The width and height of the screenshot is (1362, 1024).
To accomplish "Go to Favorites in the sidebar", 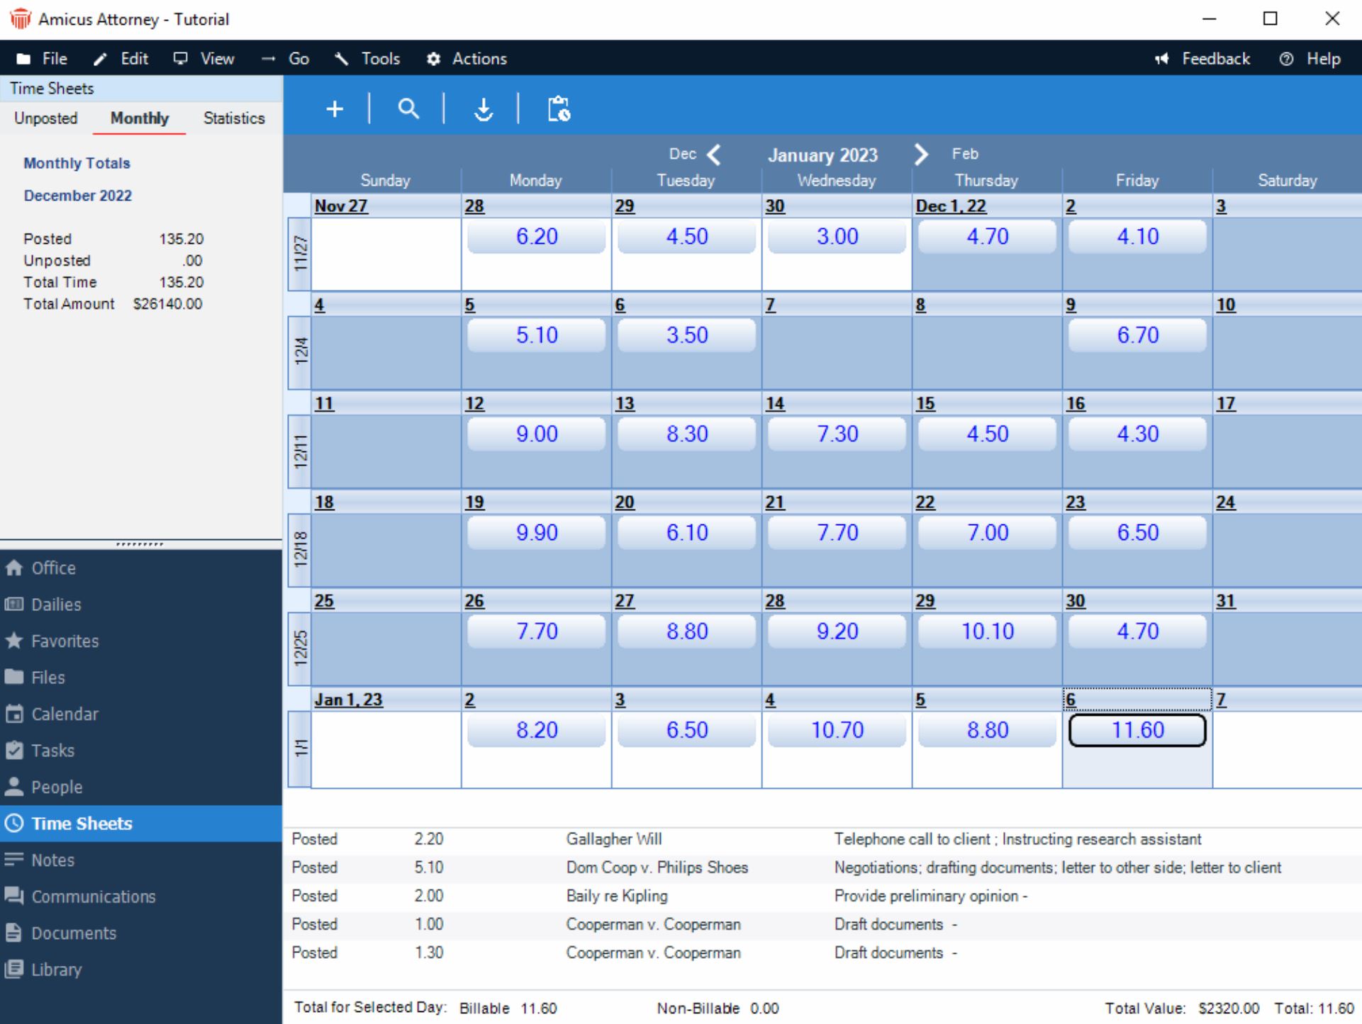I will coord(141,641).
